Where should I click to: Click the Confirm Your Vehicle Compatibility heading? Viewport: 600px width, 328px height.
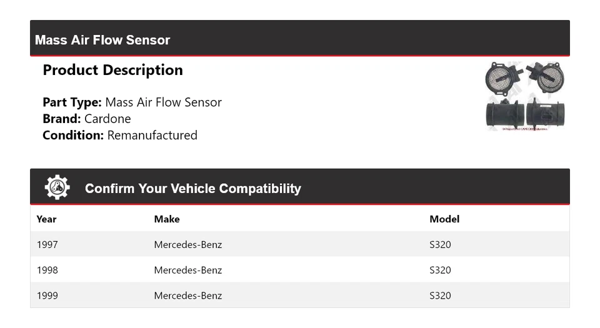click(x=192, y=189)
